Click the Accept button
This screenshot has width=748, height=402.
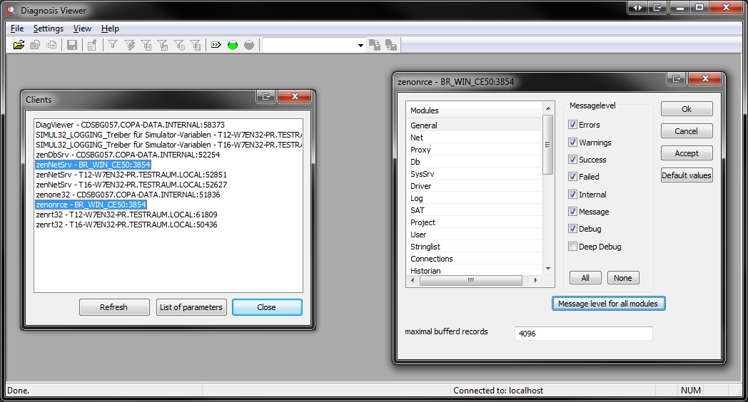[687, 153]
